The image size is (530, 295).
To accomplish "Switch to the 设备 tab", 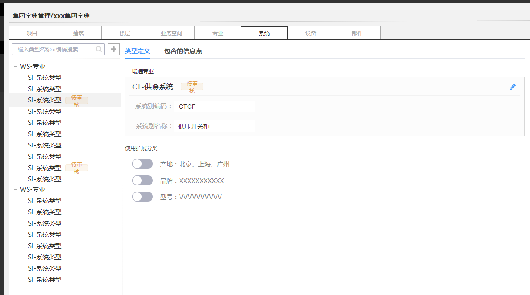I will [311, 33].
